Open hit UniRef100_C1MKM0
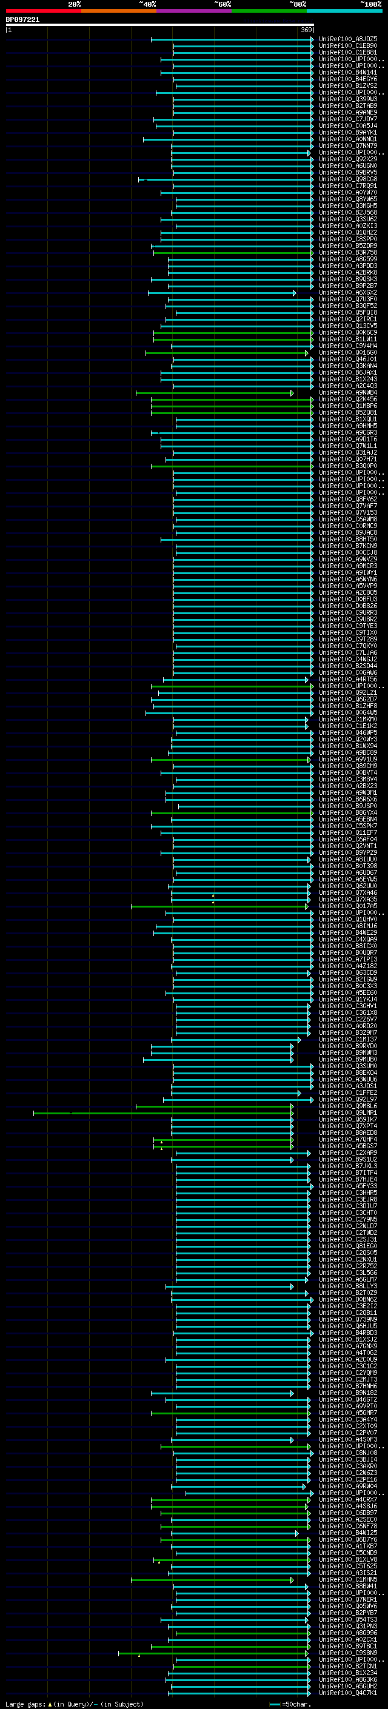The height and width of the screenshot is (1709, 388). (348, 719)
